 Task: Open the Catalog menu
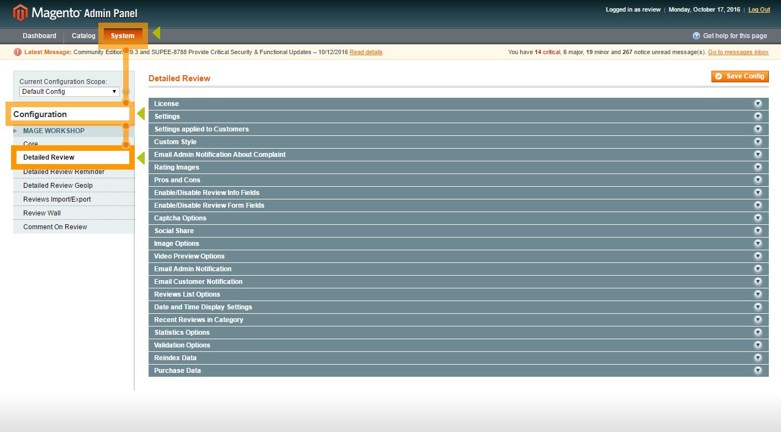[x=83, y=36]
